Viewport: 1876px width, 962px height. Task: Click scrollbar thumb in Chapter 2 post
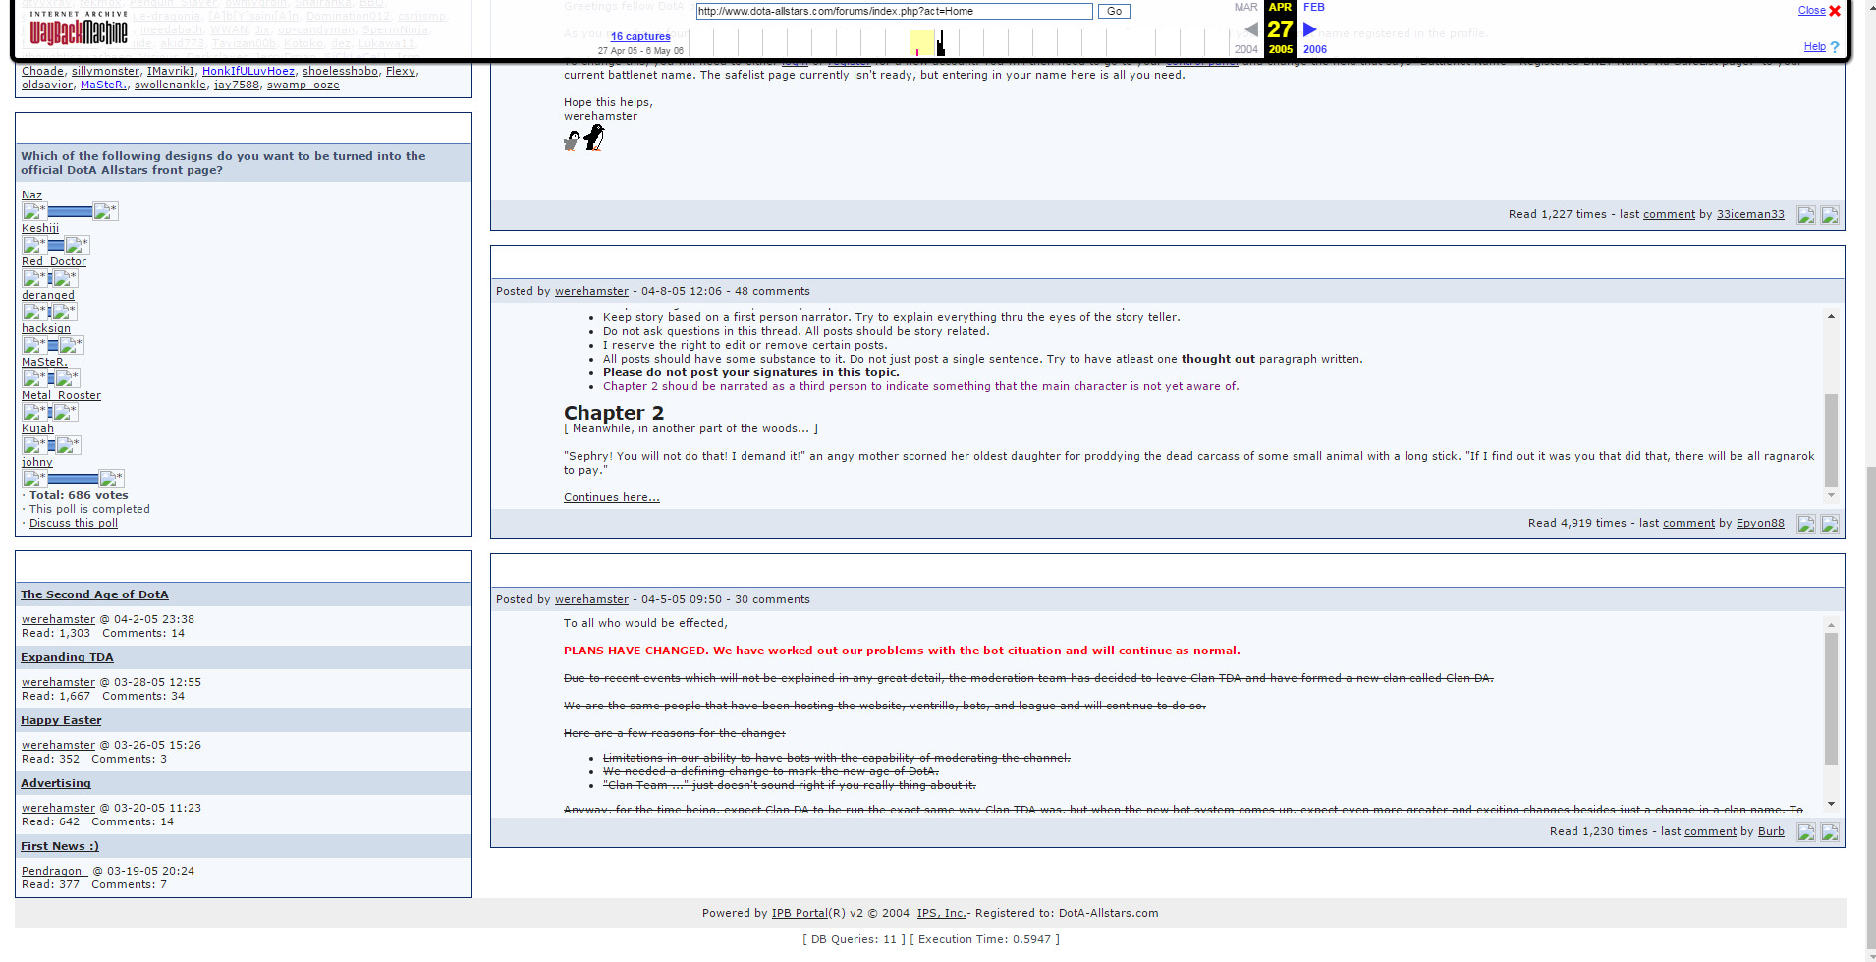(x=1831, y=439)
